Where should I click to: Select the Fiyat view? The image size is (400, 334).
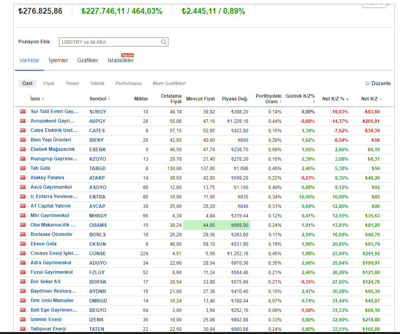click(x=49, y=83)
